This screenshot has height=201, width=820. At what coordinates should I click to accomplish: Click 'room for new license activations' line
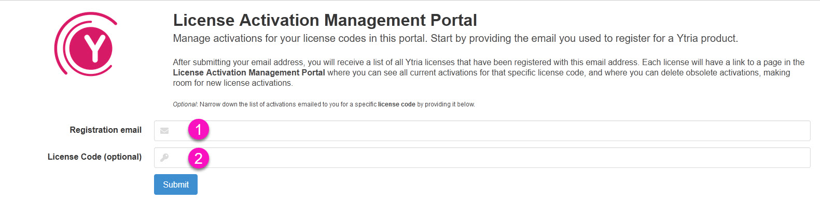pos(233,83)
